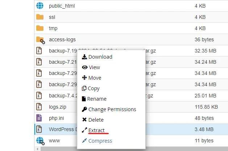This screenshot has width=228, height=151.
Task: Select the tmp folder name
Action: (x=53, y=28)
